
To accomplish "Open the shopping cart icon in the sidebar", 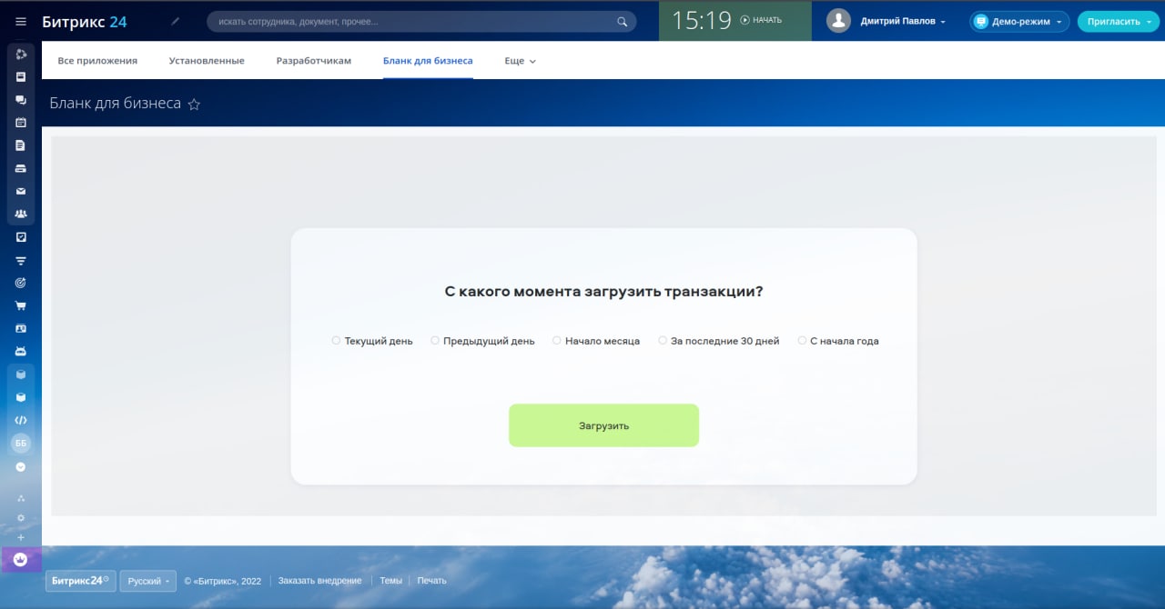I will pos(21,305).
